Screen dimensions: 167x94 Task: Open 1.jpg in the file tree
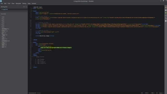coord(3,17)
